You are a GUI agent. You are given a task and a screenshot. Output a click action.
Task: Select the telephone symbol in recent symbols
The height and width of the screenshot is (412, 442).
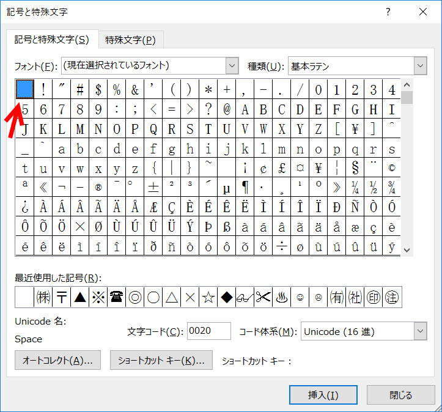coord(116,297)
